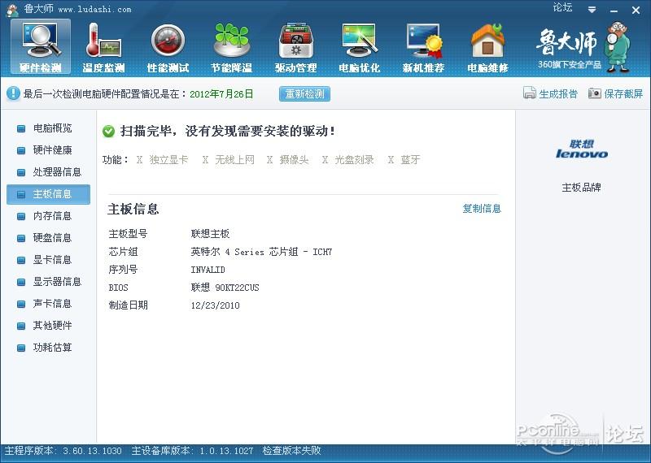Open the 硬件检测 hardware detection icon
The width and height of the screenshot is (651, 463).
[x=41, y=46]
